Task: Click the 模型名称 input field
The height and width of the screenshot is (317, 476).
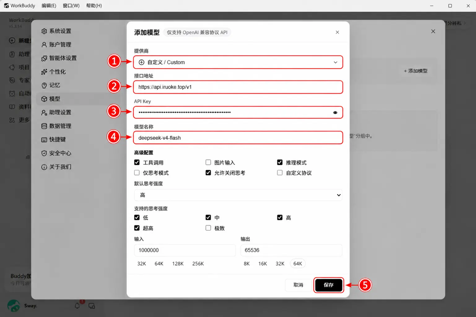Action: coord(238,138)
